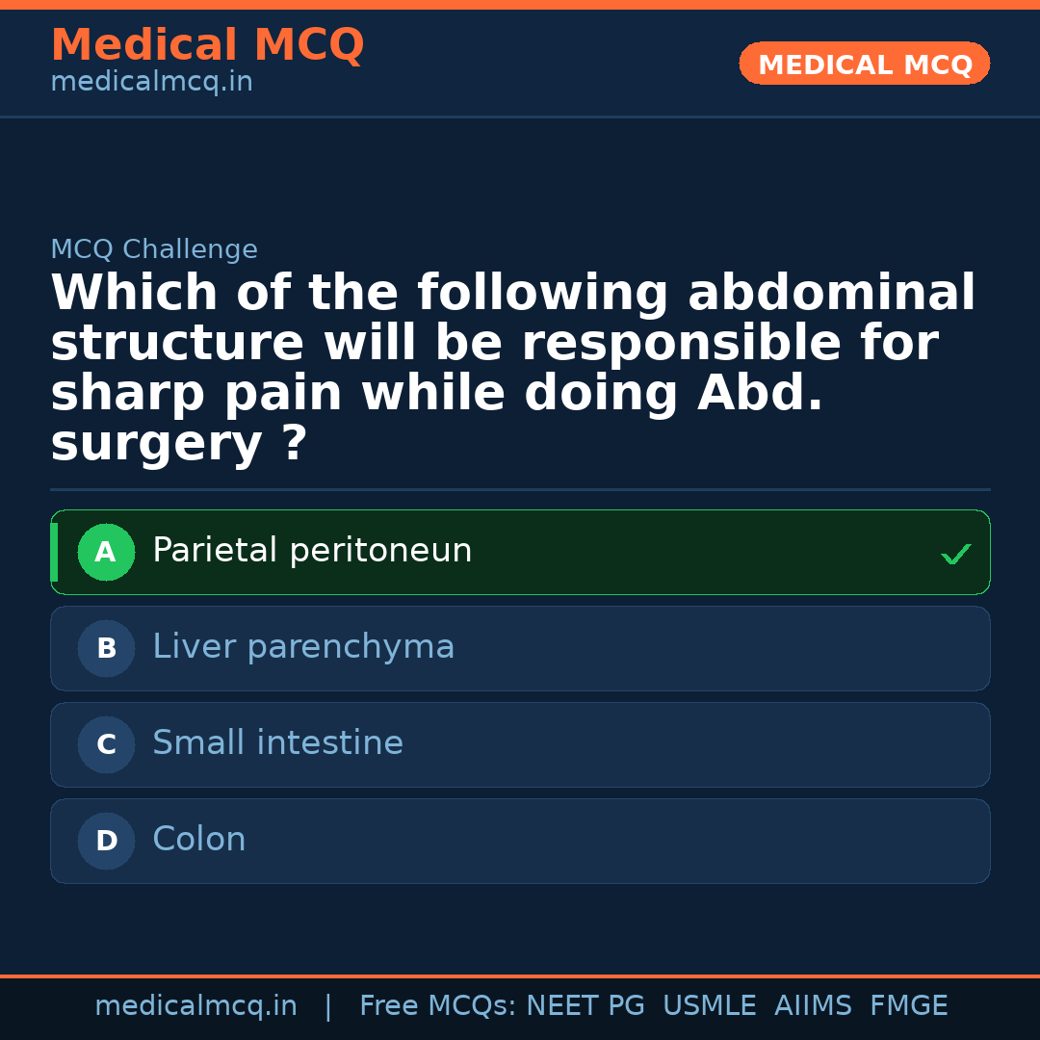
Task: Open the NEET PG section in footer
Action: (x=585, y=1005)
